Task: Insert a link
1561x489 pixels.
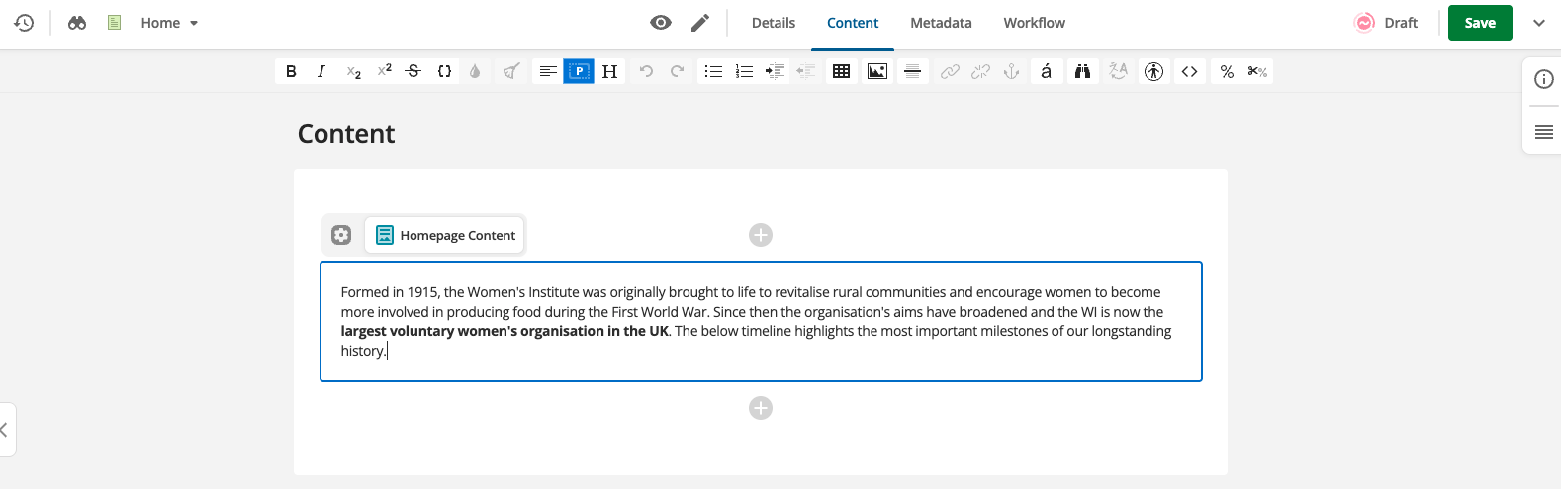Action: (x=950, y=71)
